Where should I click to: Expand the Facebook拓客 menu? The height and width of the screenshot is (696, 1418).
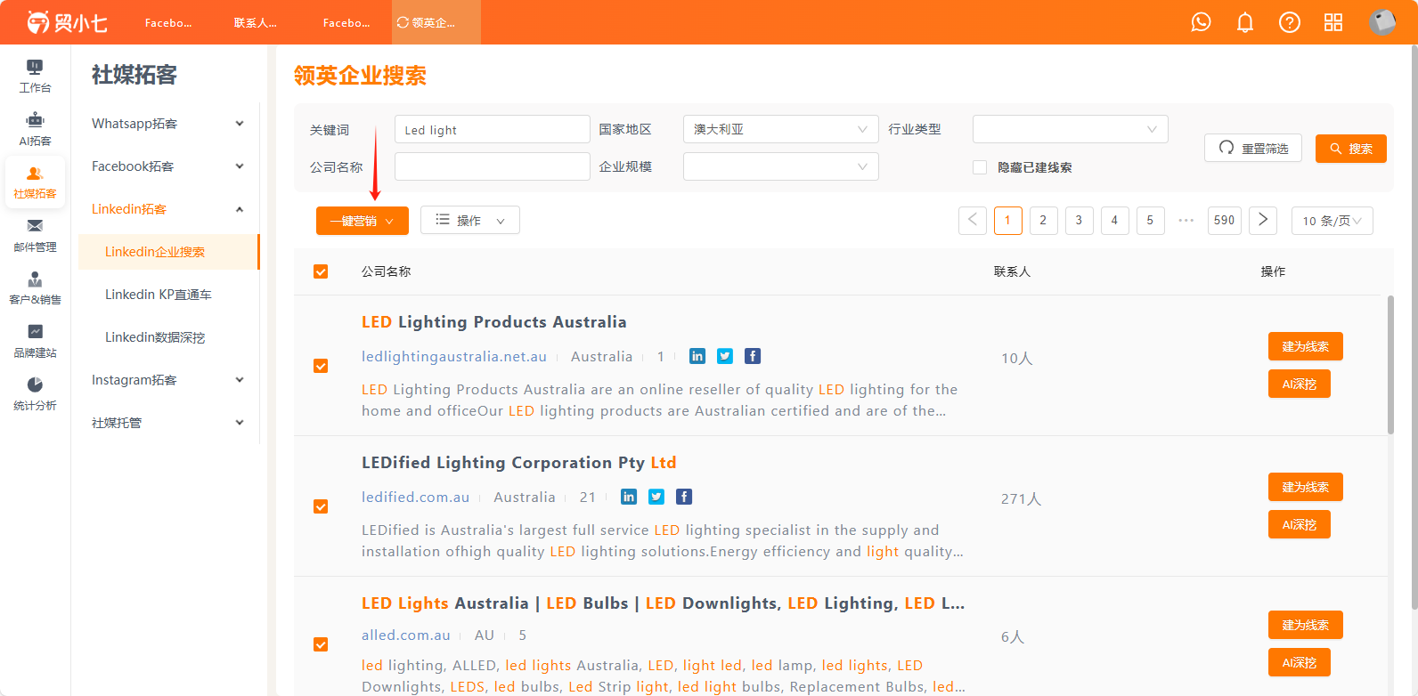coord(168,166)
